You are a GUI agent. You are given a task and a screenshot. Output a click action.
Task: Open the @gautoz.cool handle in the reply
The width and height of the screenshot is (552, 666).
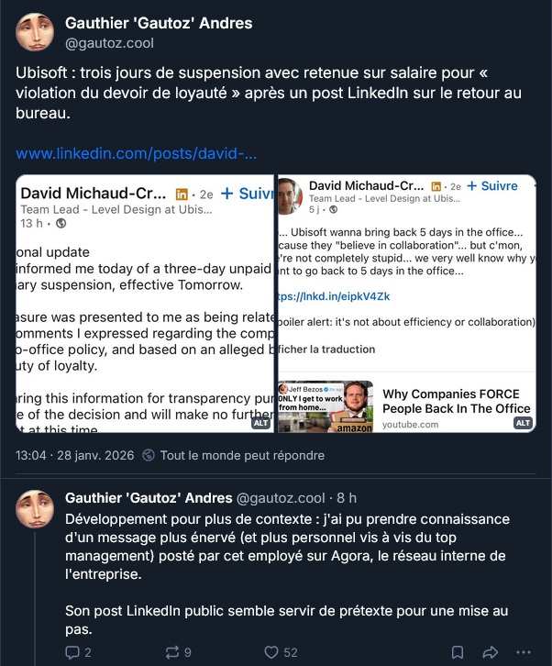281,498
